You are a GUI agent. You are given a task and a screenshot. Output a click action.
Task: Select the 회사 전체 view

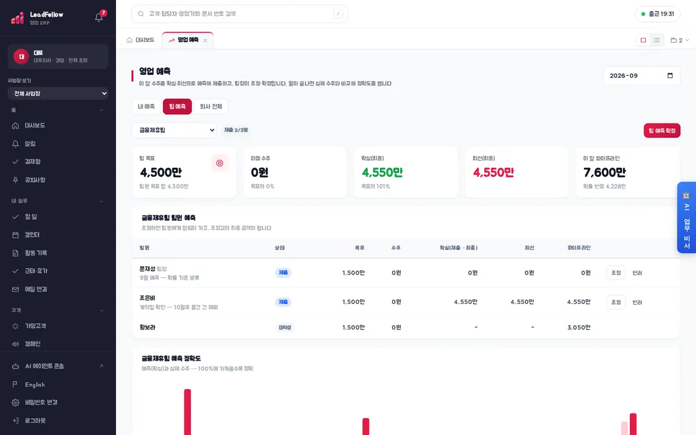click(211, 107)
